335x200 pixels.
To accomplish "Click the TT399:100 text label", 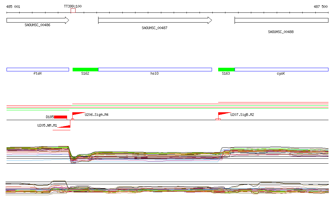I will [x=73, y=6].
